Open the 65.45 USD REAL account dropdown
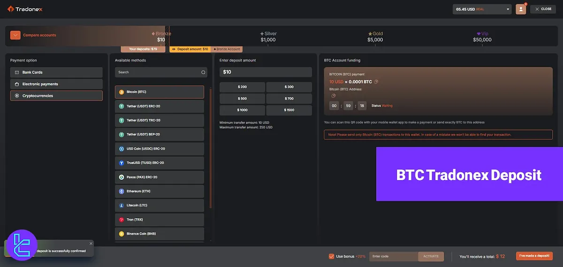 click(x=482, y=9)
